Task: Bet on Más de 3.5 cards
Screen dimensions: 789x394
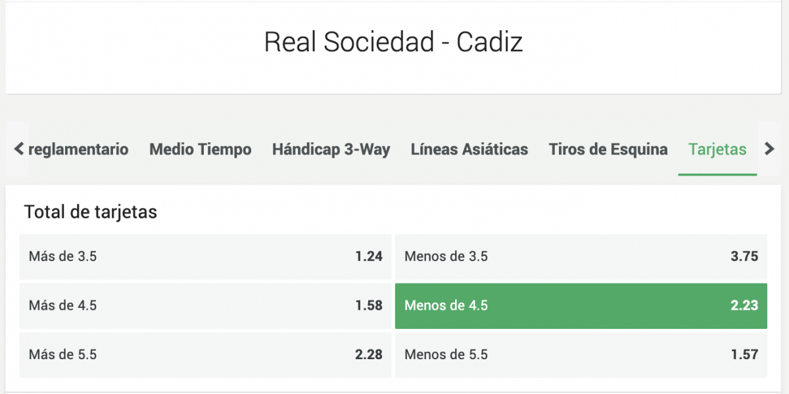Action: point(205,257)
